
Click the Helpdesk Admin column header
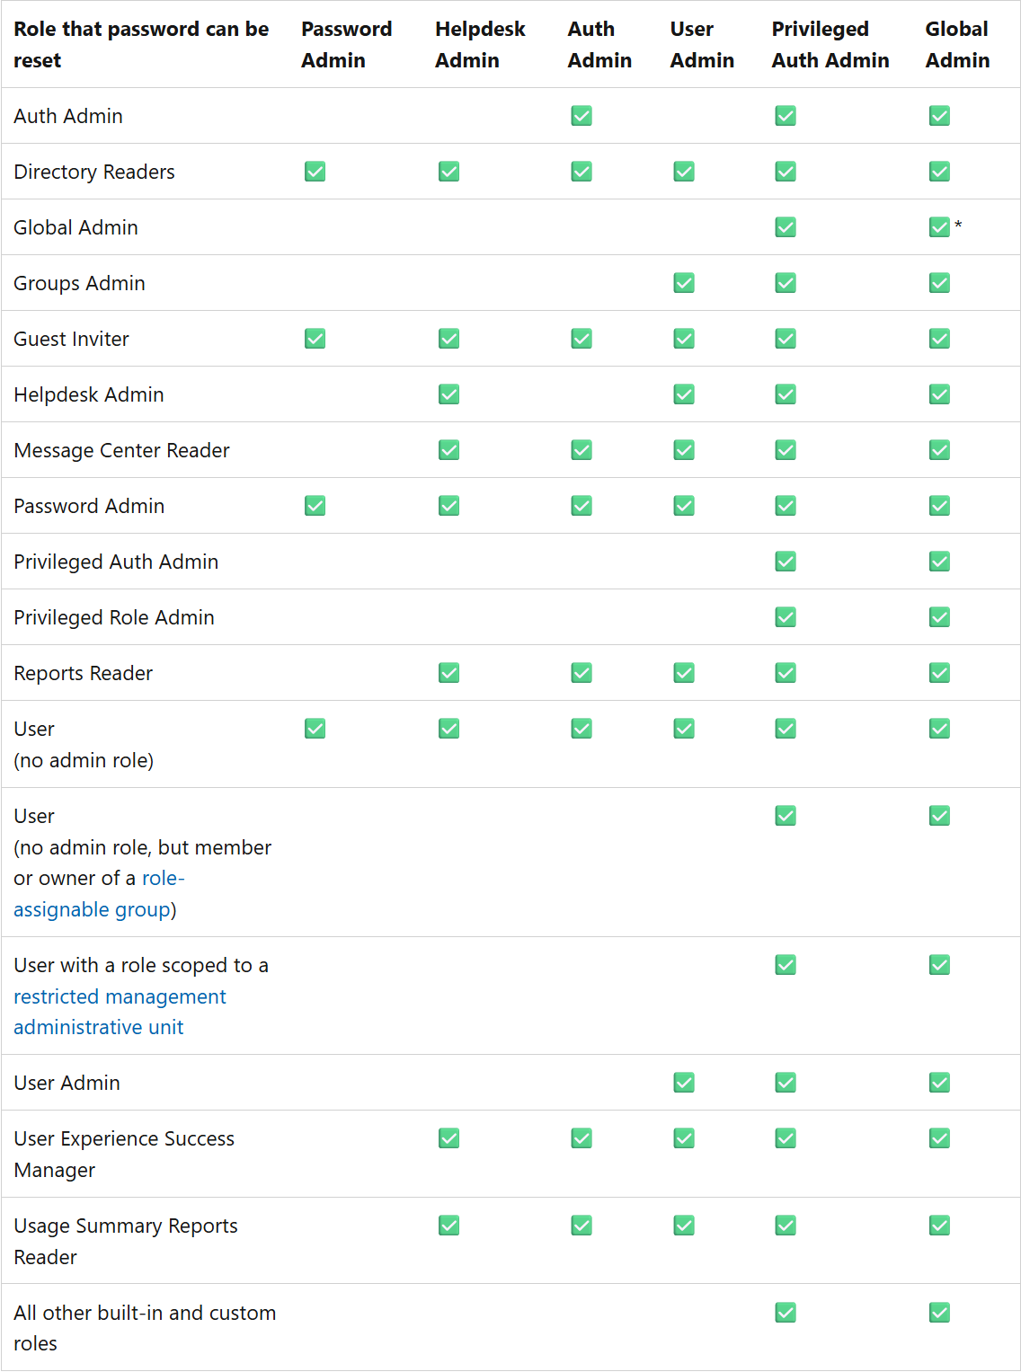pyautogui.click(x=480, y=45)
